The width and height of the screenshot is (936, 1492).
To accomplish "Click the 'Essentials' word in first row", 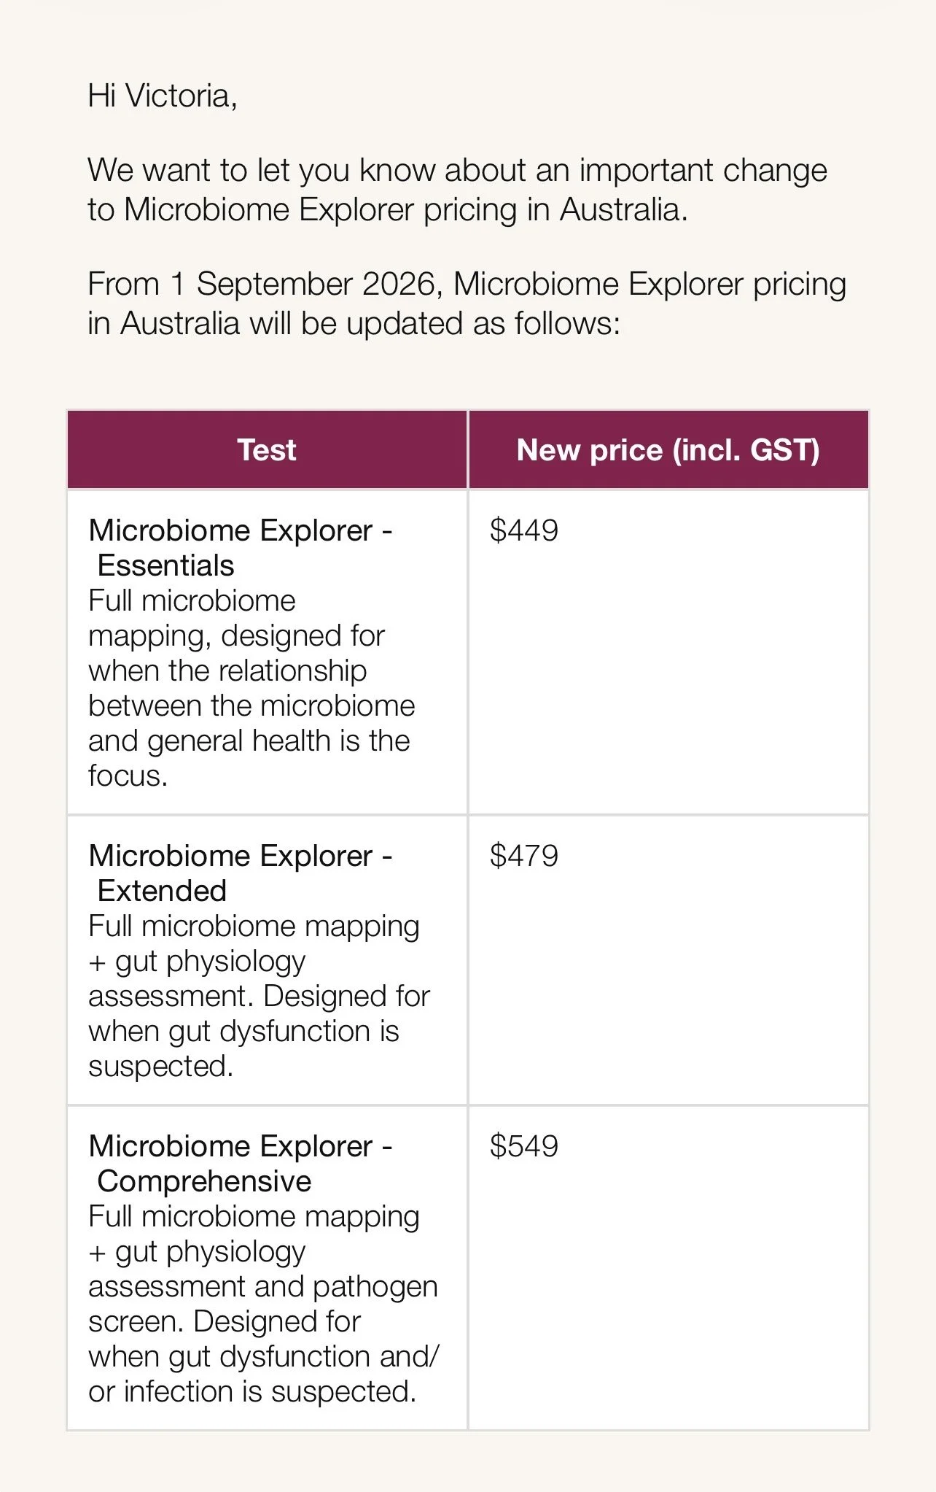I will pos(165,566).
